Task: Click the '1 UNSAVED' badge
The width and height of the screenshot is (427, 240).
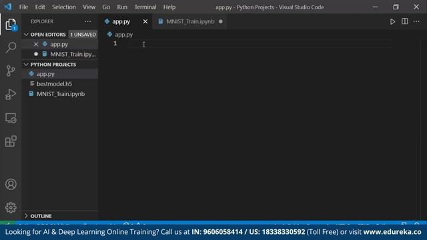Action: [x=83, y=35]
